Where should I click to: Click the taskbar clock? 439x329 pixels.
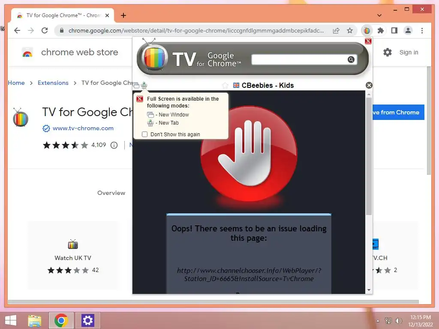point(421,320)
